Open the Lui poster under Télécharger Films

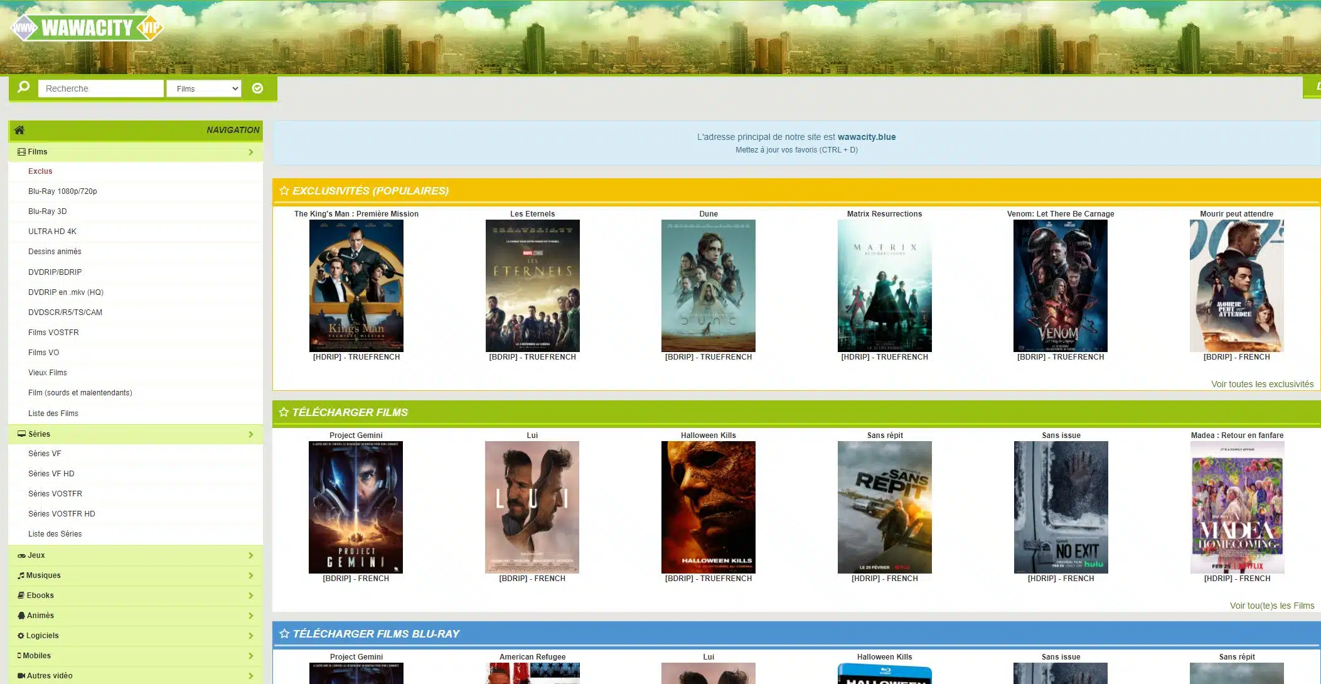[532, 507]
